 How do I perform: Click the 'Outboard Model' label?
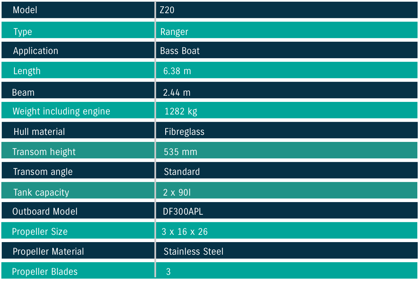coord(45,212)
